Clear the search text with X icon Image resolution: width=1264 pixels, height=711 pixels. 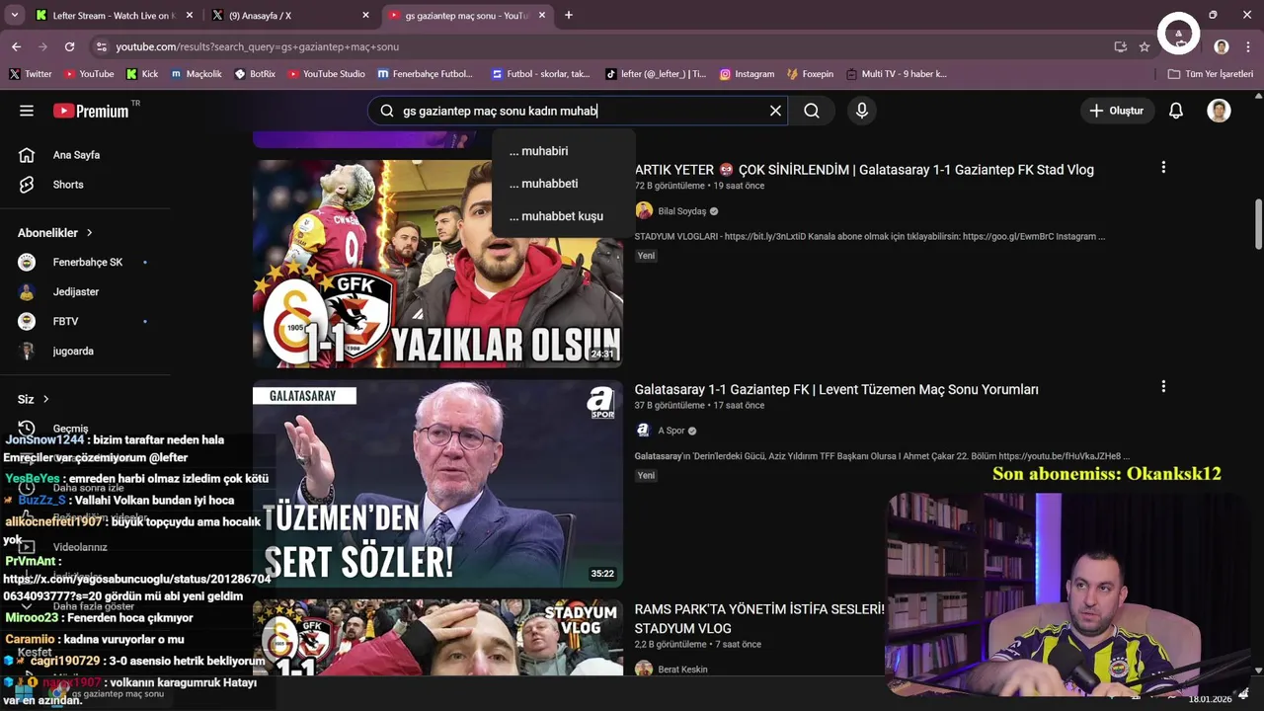(x=775, y=111)
